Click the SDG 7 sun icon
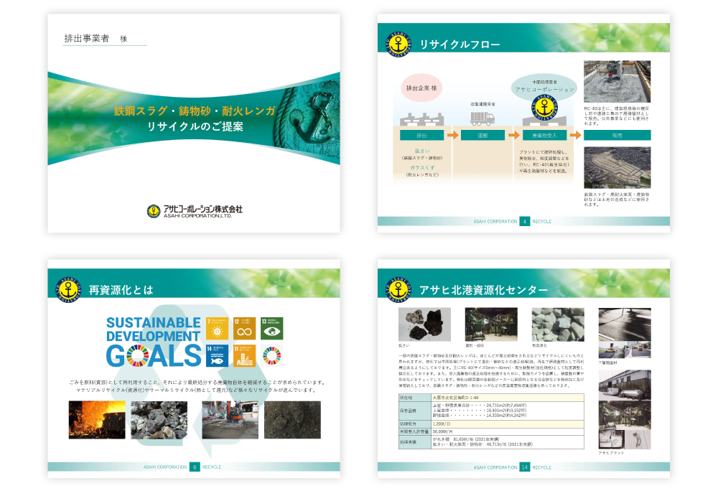The height and width of the screenshot is (496, 718). point(217,328)
